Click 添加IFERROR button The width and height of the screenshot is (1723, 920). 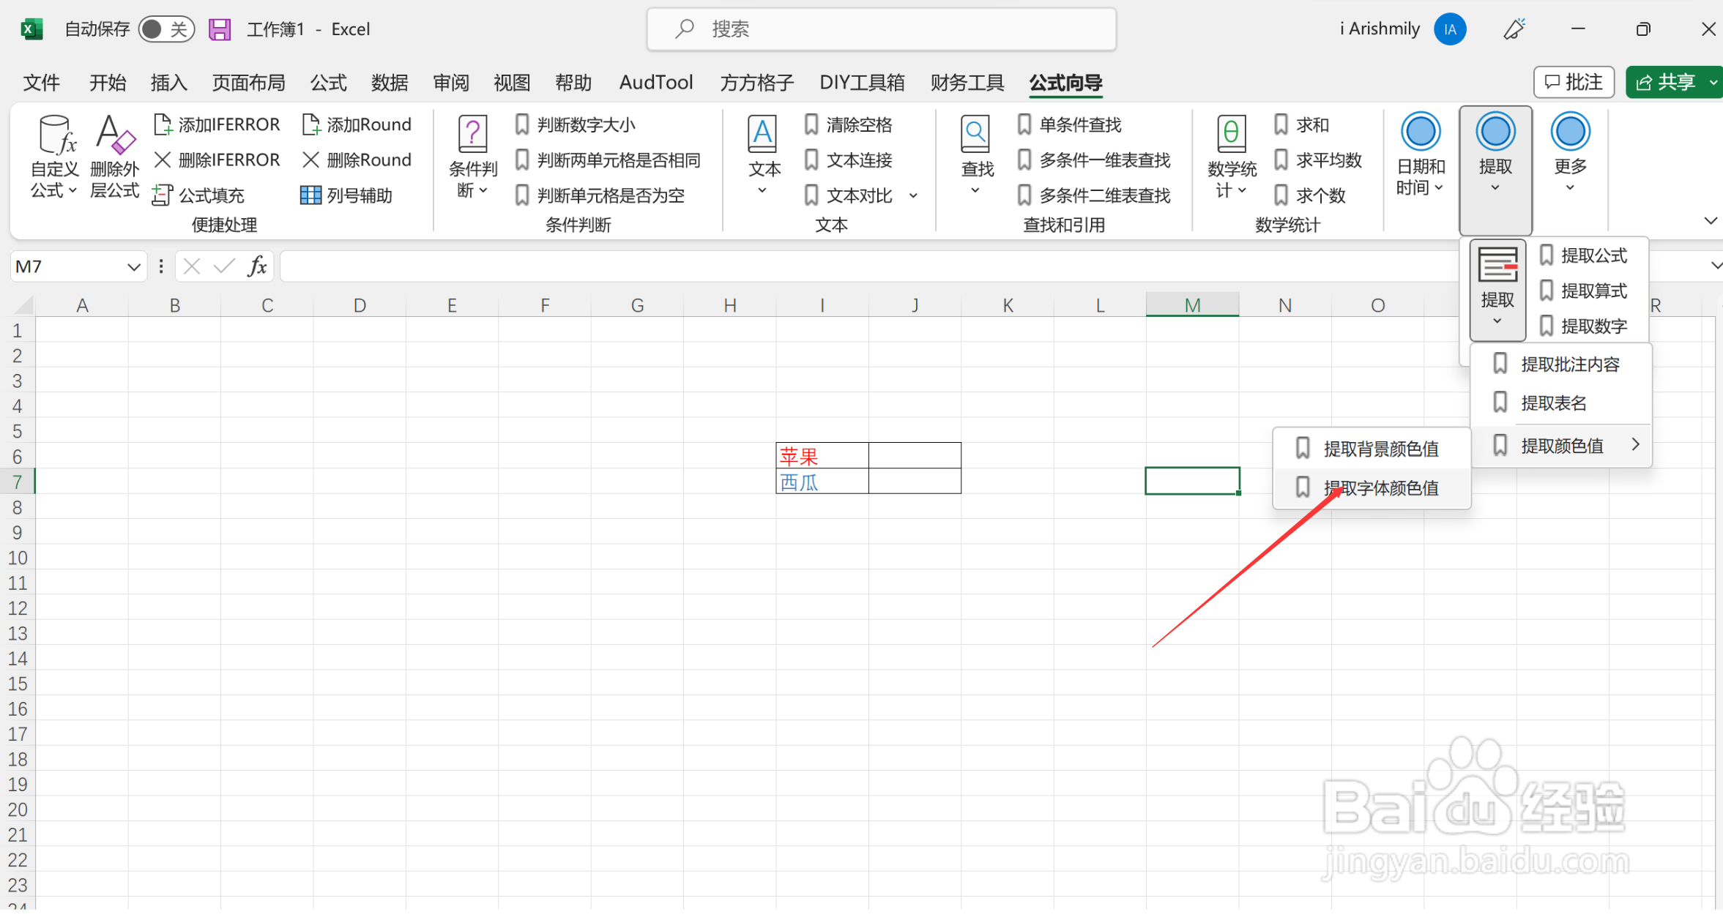click(x=217, y=124)
